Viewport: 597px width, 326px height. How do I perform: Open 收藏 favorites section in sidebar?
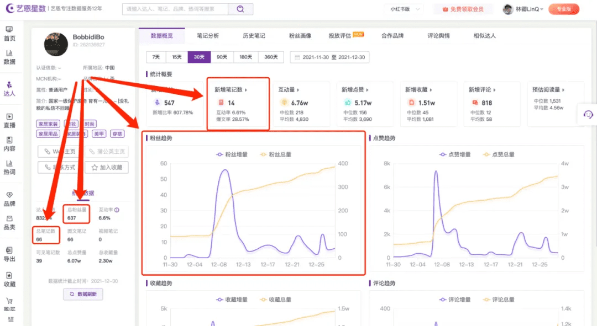pos(9,280)
